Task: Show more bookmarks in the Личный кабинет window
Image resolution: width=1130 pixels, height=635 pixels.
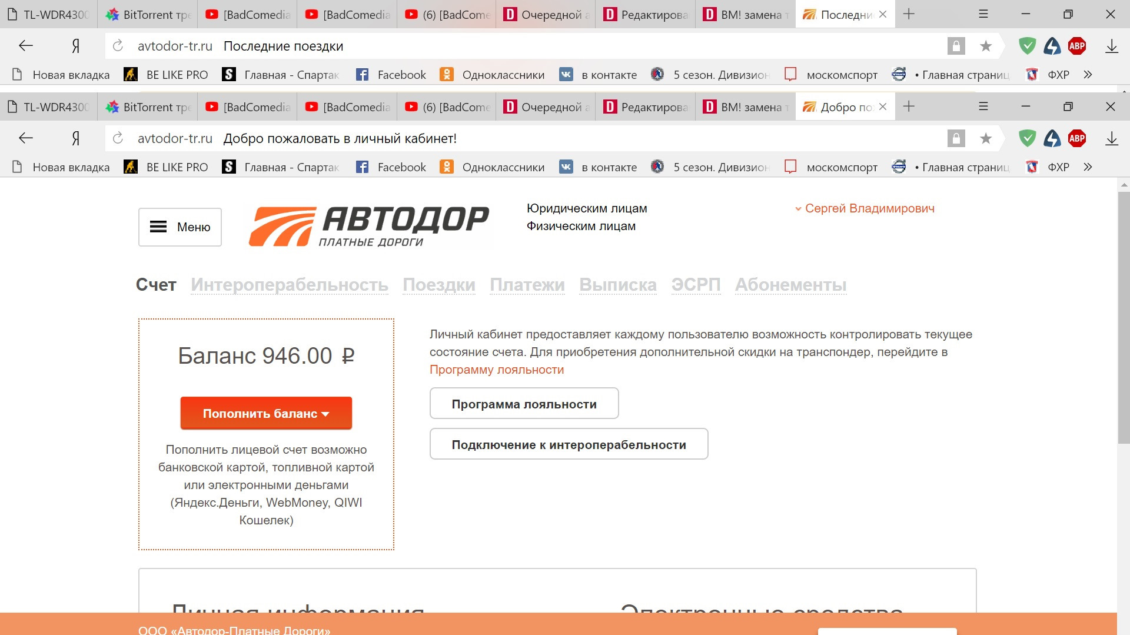Action: tap(1088, 167)
